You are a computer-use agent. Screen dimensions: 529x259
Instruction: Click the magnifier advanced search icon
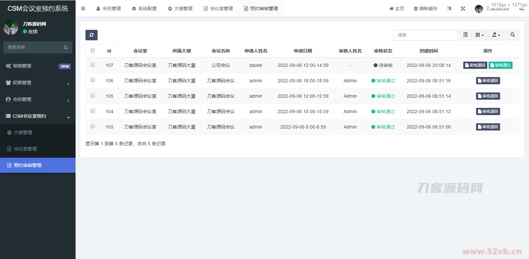[x=513, y=35]
